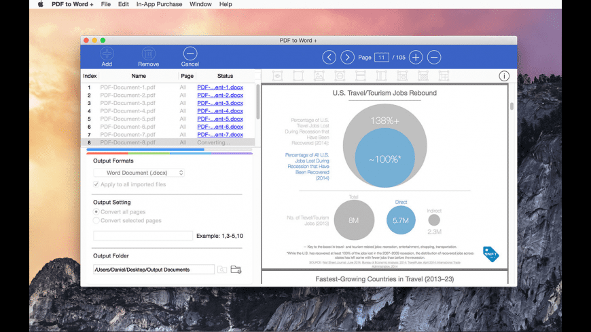Open the Apple menu

40,4
